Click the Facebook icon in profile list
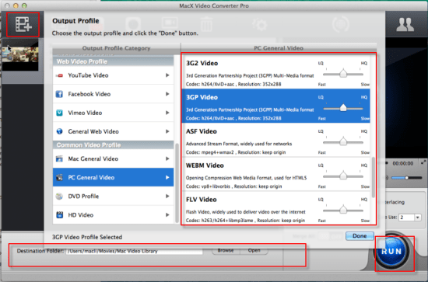Viewport: 428px width, 282px height. click(59, 94)
